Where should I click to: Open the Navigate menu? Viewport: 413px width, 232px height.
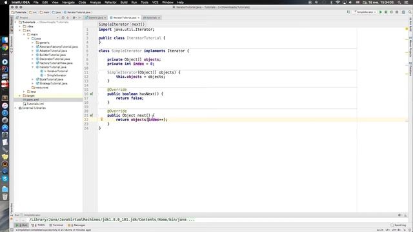[68, 3]
